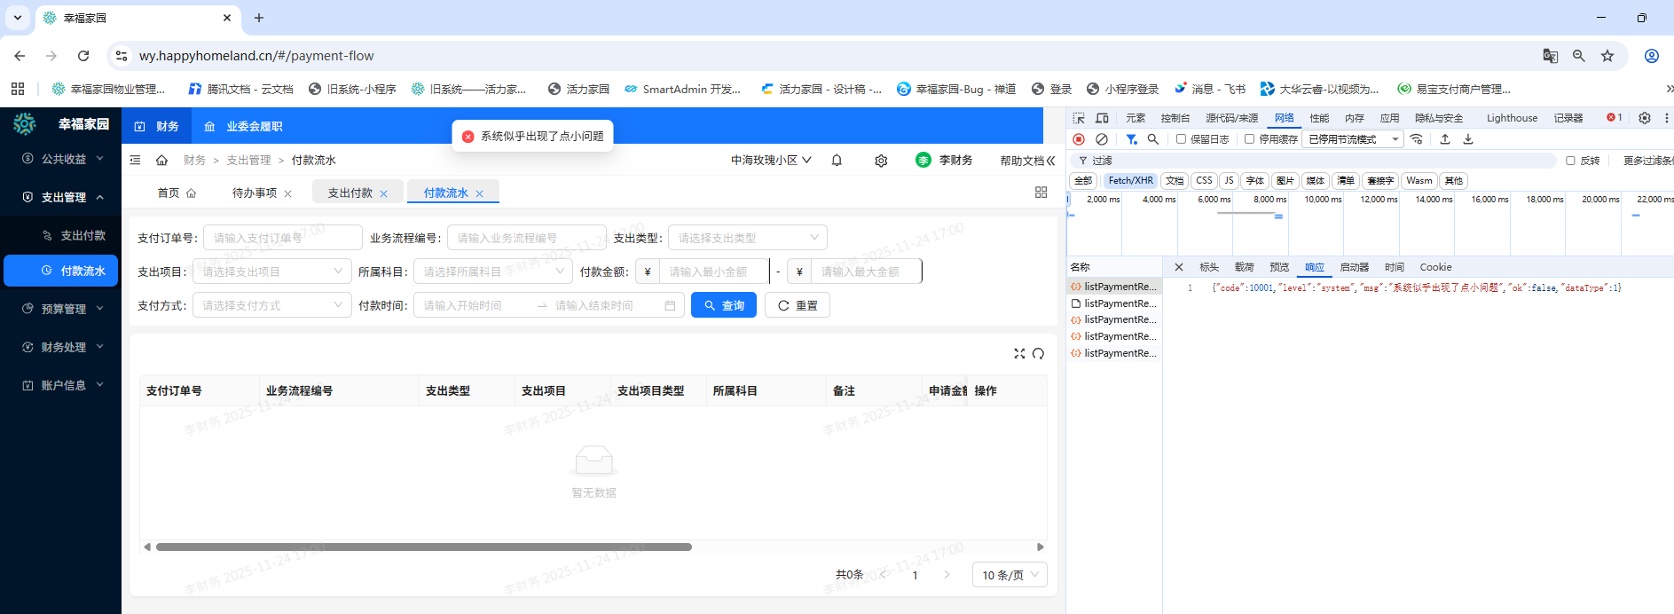Open the 标头 tab in request details
Screen dimensions: 1674x614
(x=1209, y=267)
